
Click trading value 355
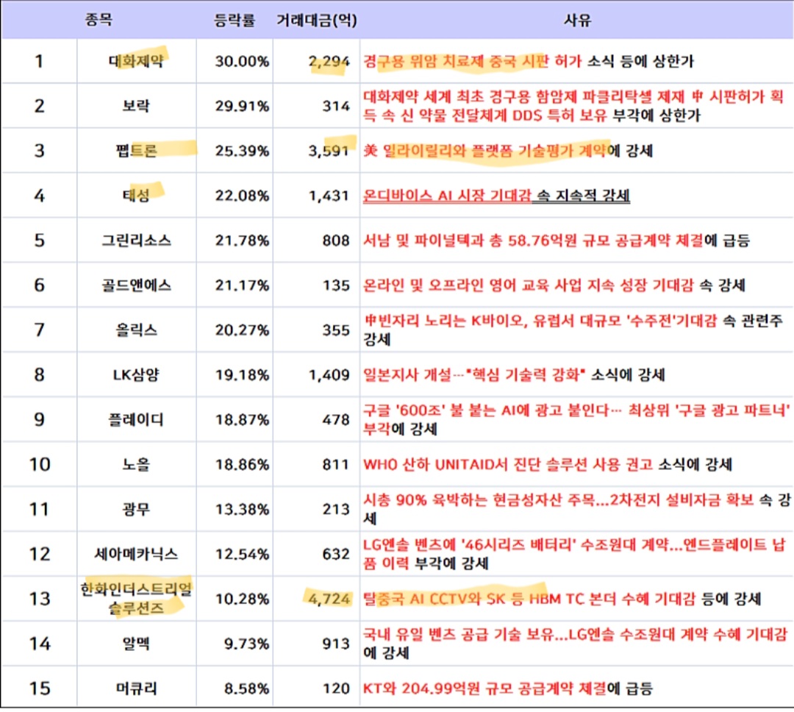336,330
